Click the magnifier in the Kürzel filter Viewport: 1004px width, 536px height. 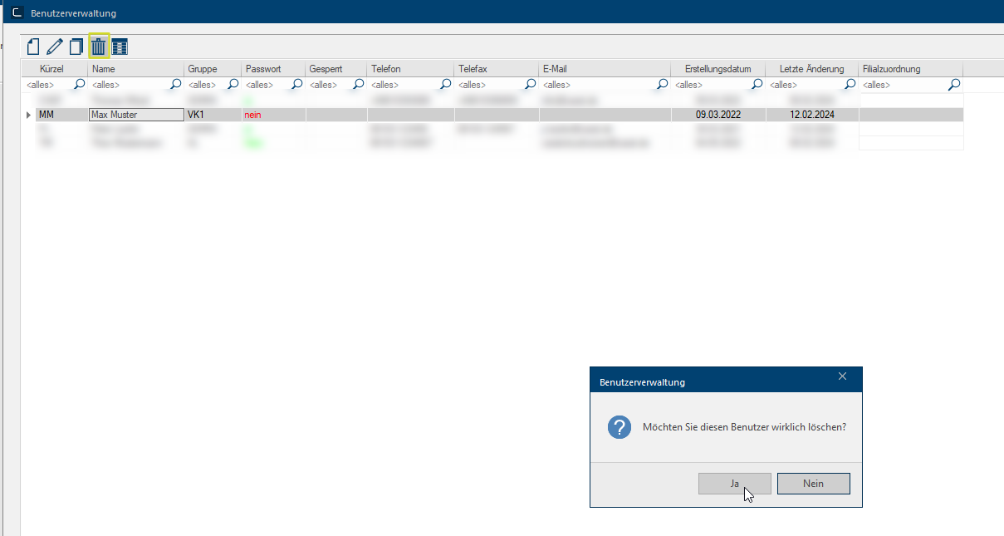coord(80,85)
